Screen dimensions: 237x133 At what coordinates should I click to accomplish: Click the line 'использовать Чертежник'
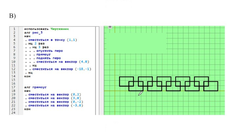[x=46, y=29]
